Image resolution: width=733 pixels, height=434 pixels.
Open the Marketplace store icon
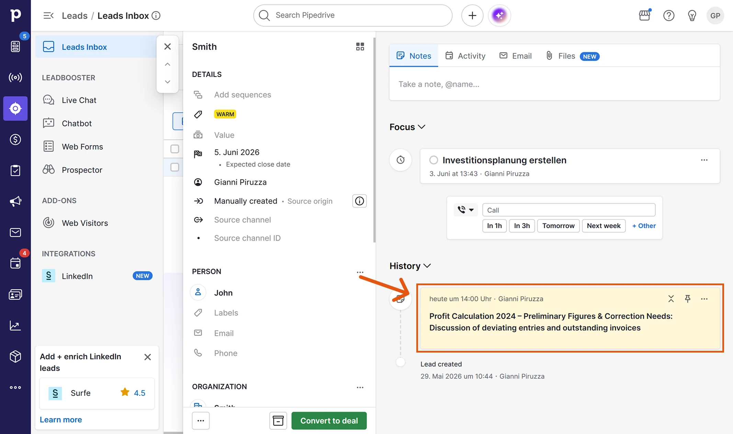click(645, 15)
